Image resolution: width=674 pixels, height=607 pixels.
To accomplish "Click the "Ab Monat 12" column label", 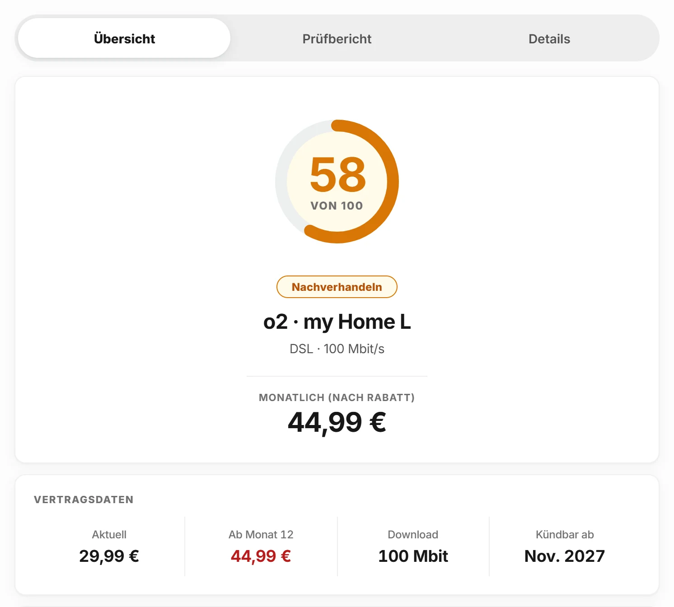I will [x=261, y=535].
